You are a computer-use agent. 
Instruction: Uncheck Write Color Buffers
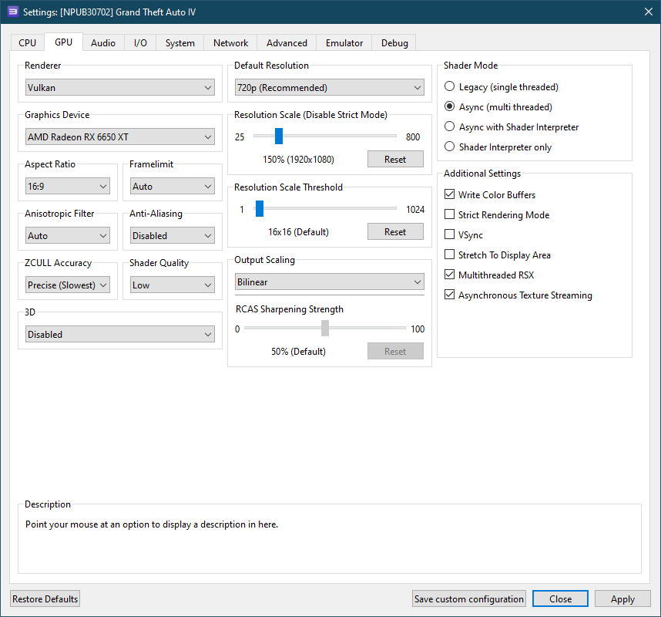click(450, 195)
